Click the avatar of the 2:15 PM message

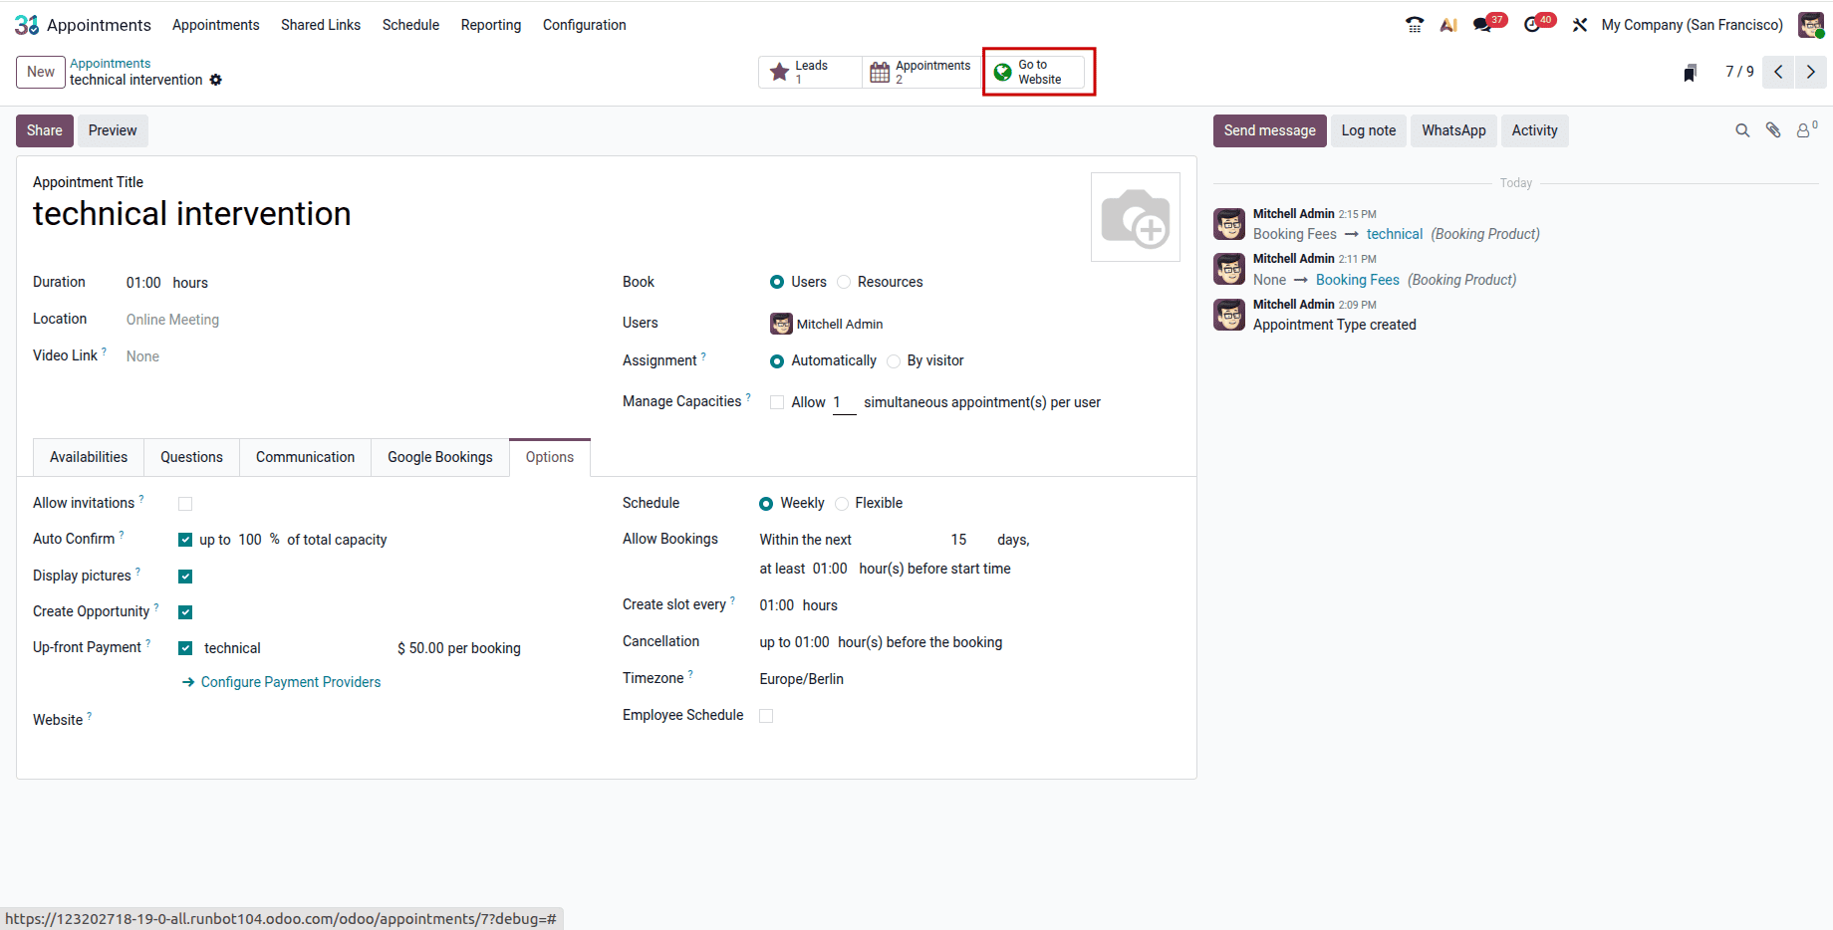(x=1229, y=224)
